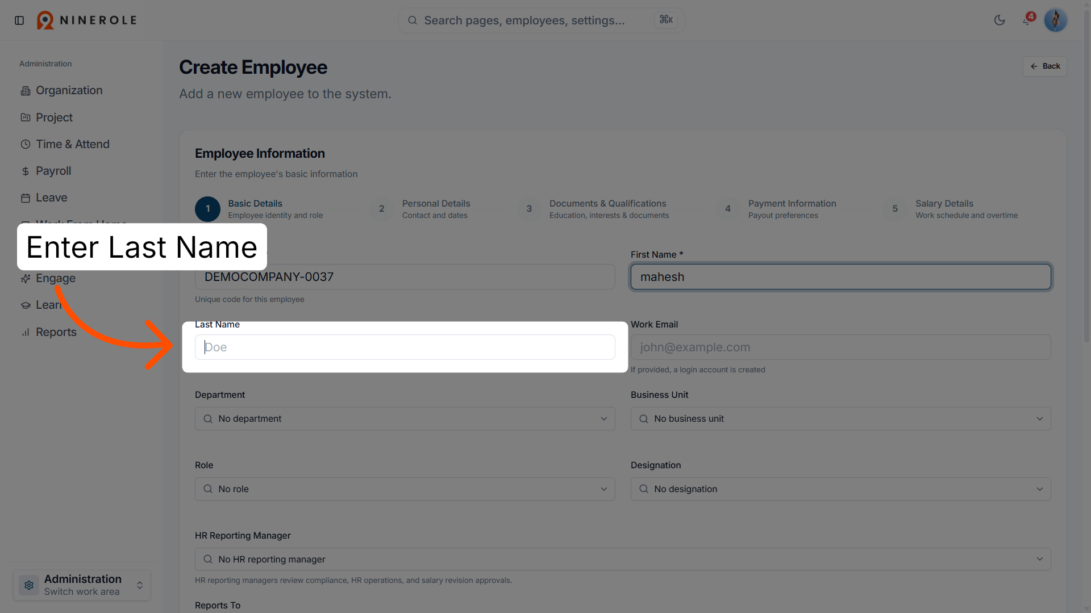This screenshot has height=613, width=1091.
Task: Open the Business Unit dropdown
Action: (x=841, y=419)
